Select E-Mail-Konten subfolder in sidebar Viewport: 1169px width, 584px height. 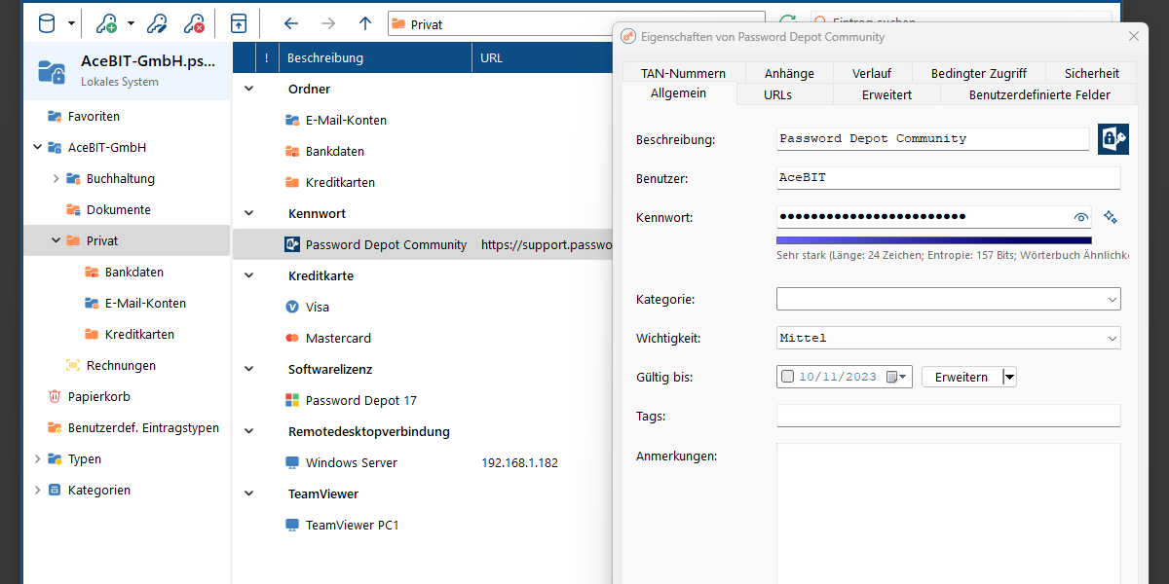click(x=145, y=303)
